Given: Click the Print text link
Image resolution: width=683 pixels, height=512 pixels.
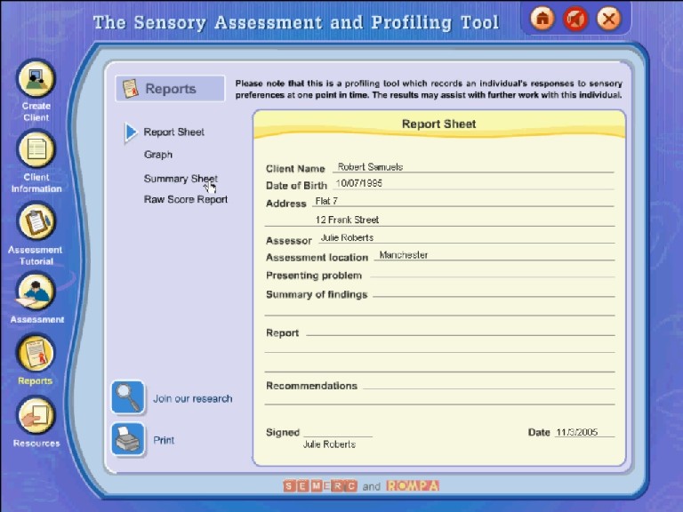Looking at the screenshot, I should [164, 440].
